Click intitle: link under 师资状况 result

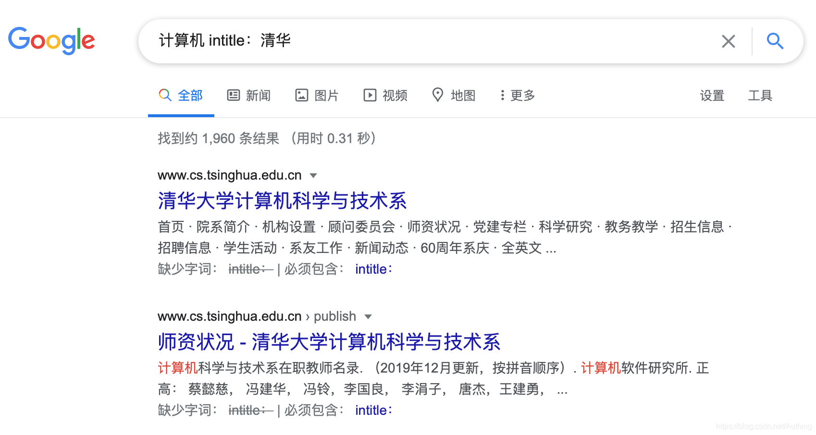(x=374, y=410)
